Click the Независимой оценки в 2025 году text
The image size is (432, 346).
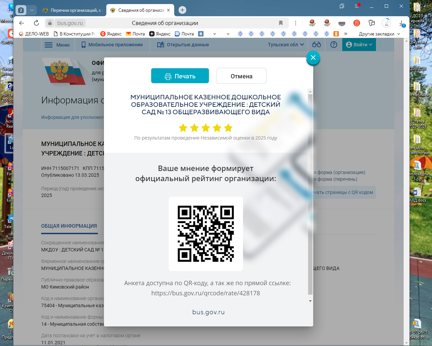pyautogui.click(x=239, y=138)
